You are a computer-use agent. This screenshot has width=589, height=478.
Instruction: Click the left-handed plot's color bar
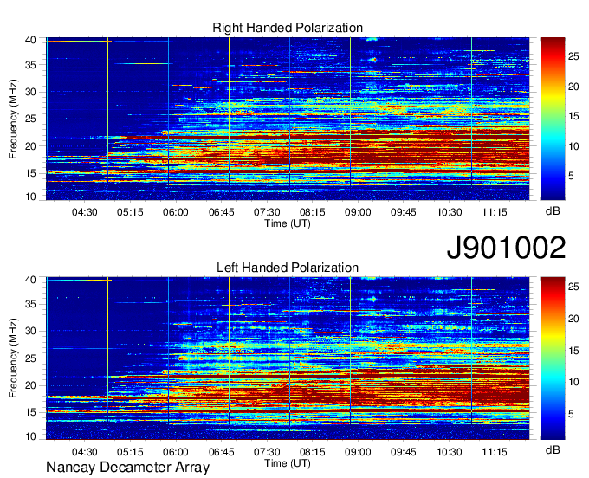point(553,358)
